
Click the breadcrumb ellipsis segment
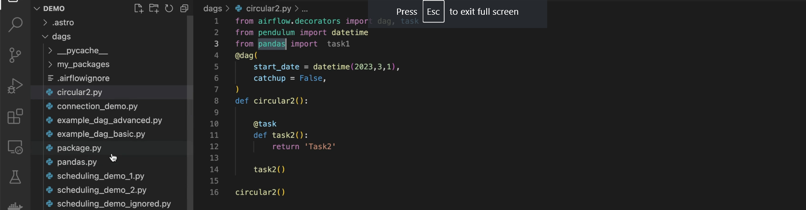pyautogui.click(x=305, y=9)
